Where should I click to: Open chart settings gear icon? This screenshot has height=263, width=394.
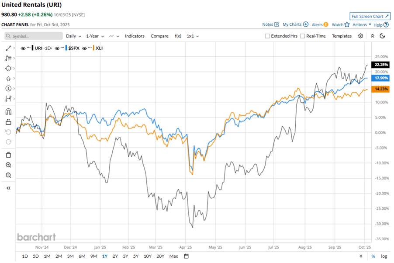point(360,36)
